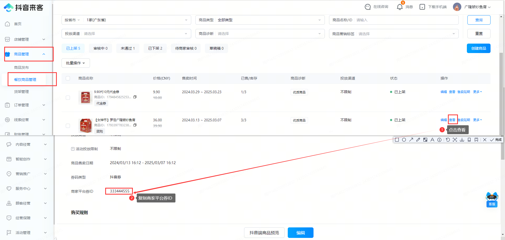Image resolution: width=505 pixels, height=240 pixels.
Task: Switch to the 已下架 2 tab
Action: [155, 48]
